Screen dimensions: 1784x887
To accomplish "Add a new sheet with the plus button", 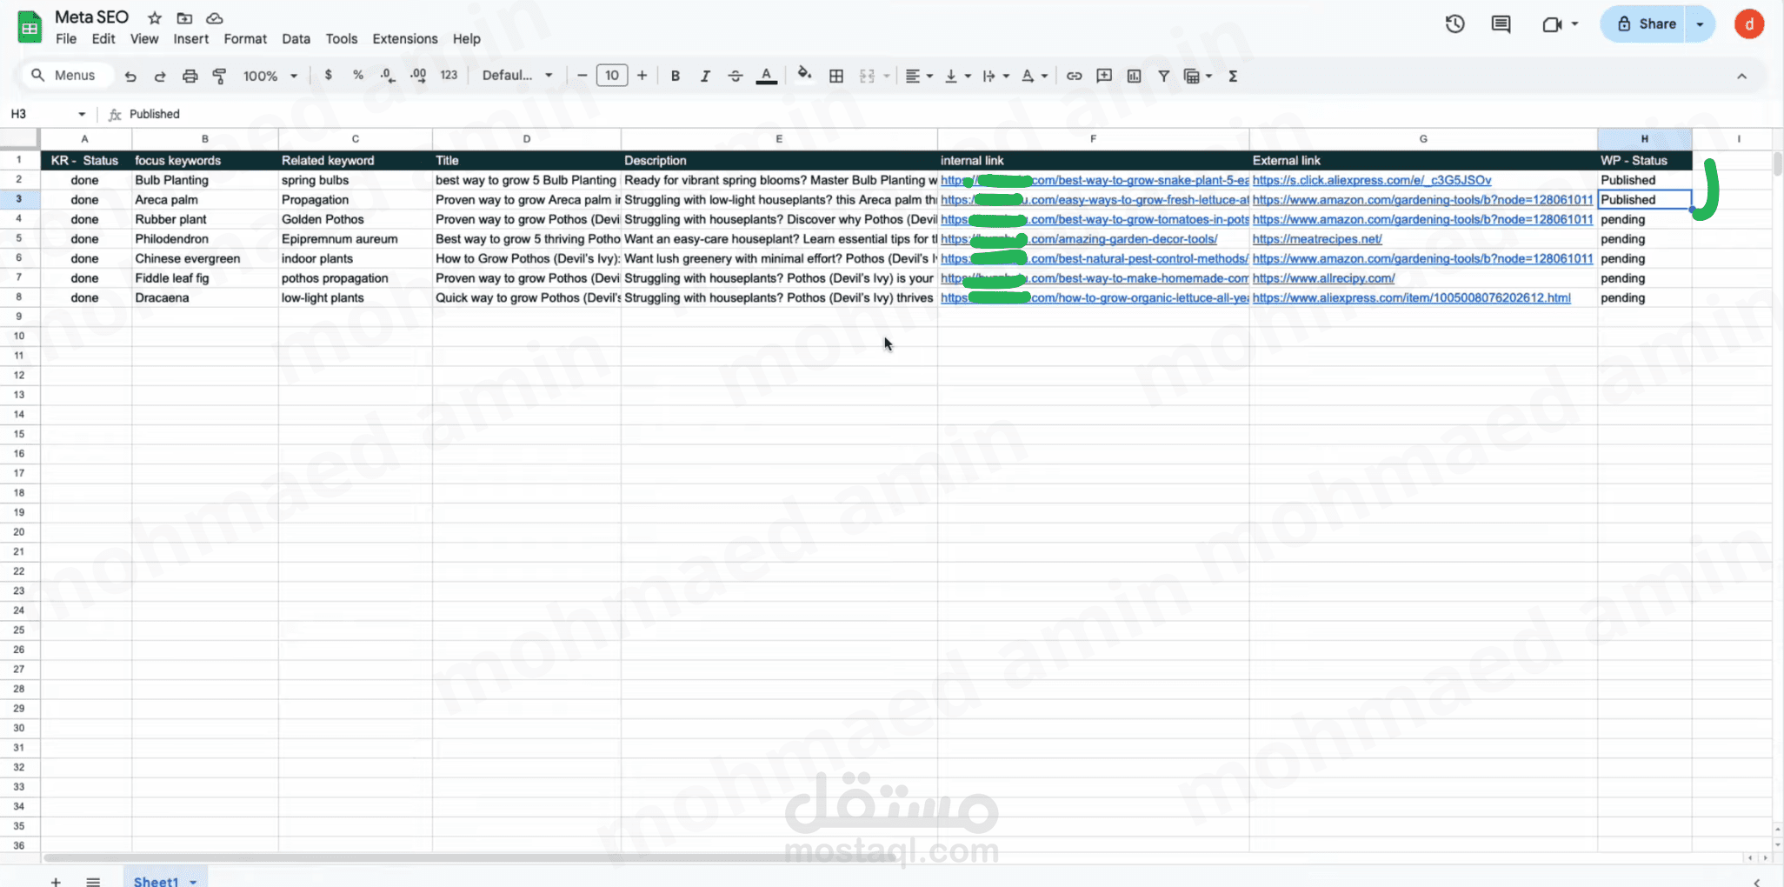I will click(56, 881).
